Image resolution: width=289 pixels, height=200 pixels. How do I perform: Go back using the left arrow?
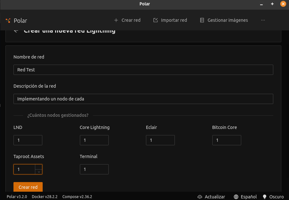point(16,31)
